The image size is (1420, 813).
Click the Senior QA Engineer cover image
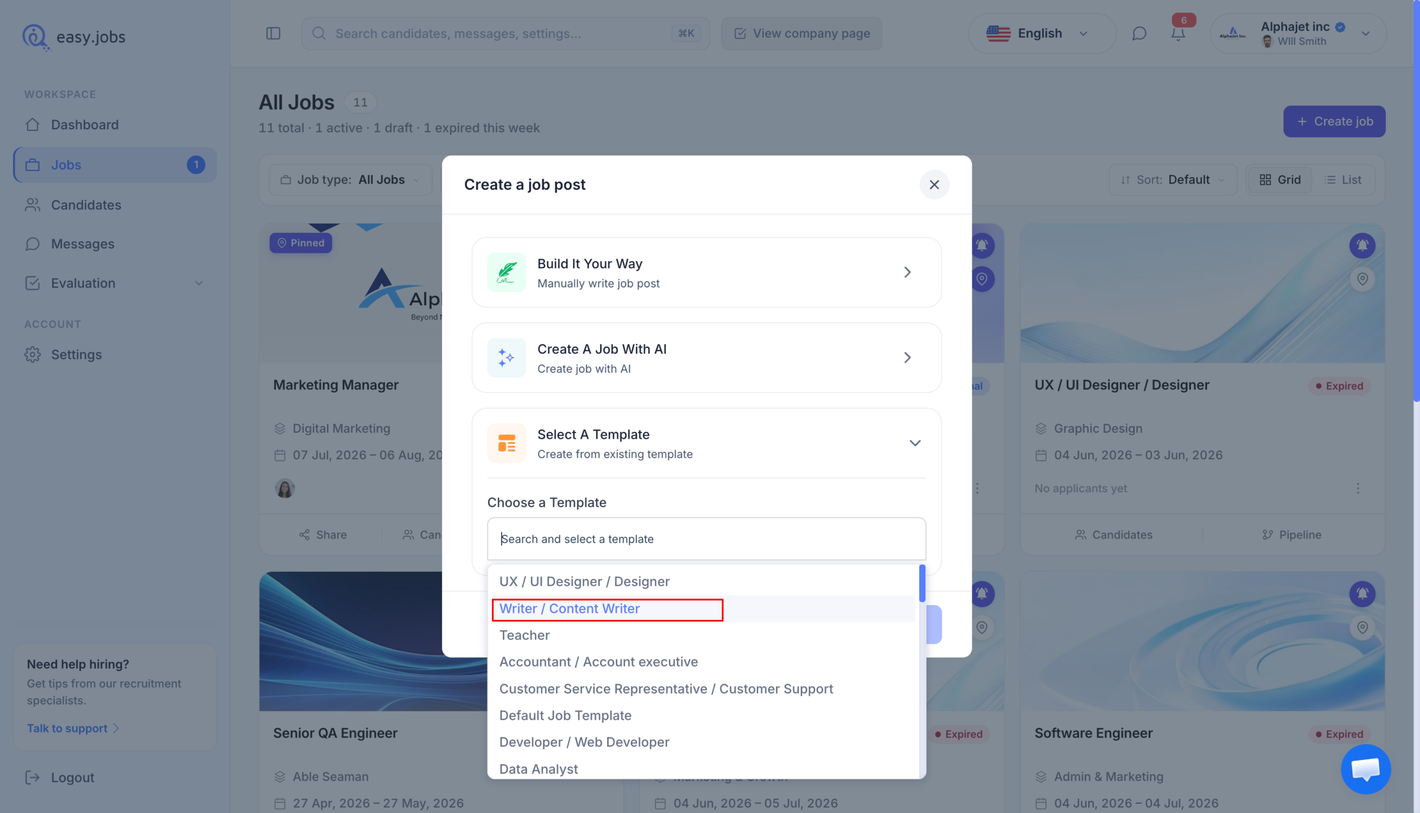point(373,641)
